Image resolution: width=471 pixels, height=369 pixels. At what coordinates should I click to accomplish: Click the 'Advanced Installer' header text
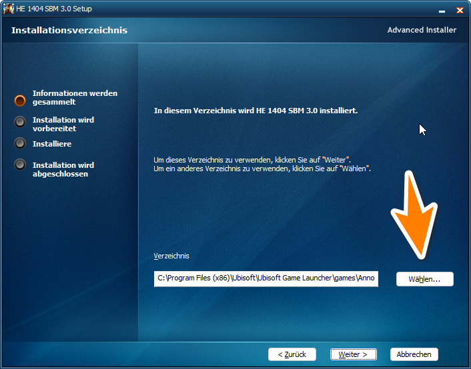[x=422, y=30]
